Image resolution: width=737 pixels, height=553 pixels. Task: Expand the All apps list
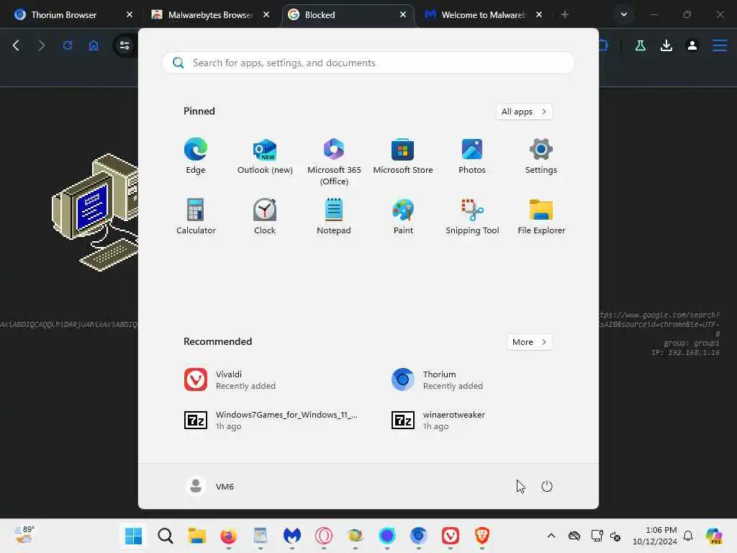(x=524, y=112)
